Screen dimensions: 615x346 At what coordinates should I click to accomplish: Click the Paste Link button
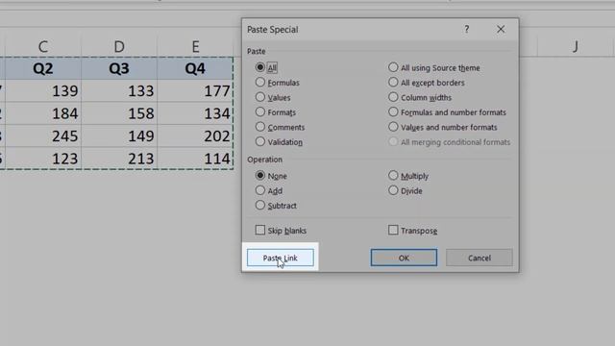click(x=281, y=258)
